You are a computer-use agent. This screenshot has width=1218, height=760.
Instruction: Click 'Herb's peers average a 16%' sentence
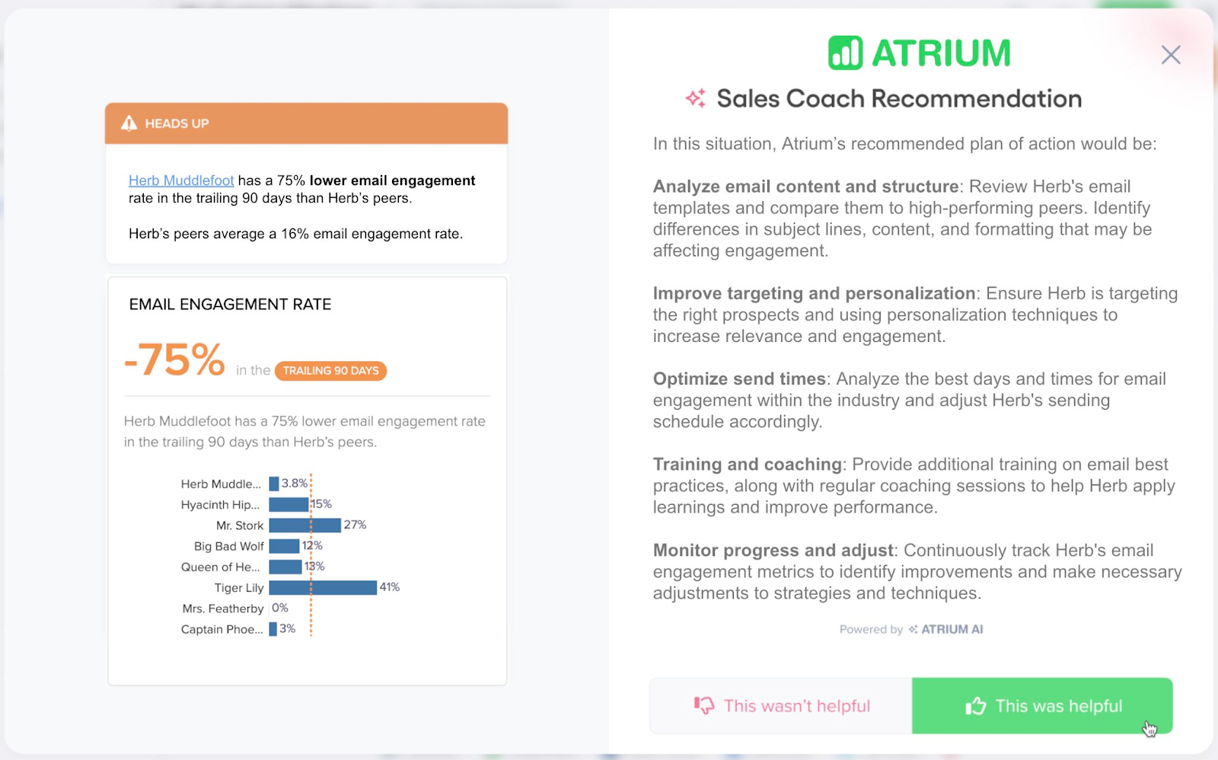point(295,234)
